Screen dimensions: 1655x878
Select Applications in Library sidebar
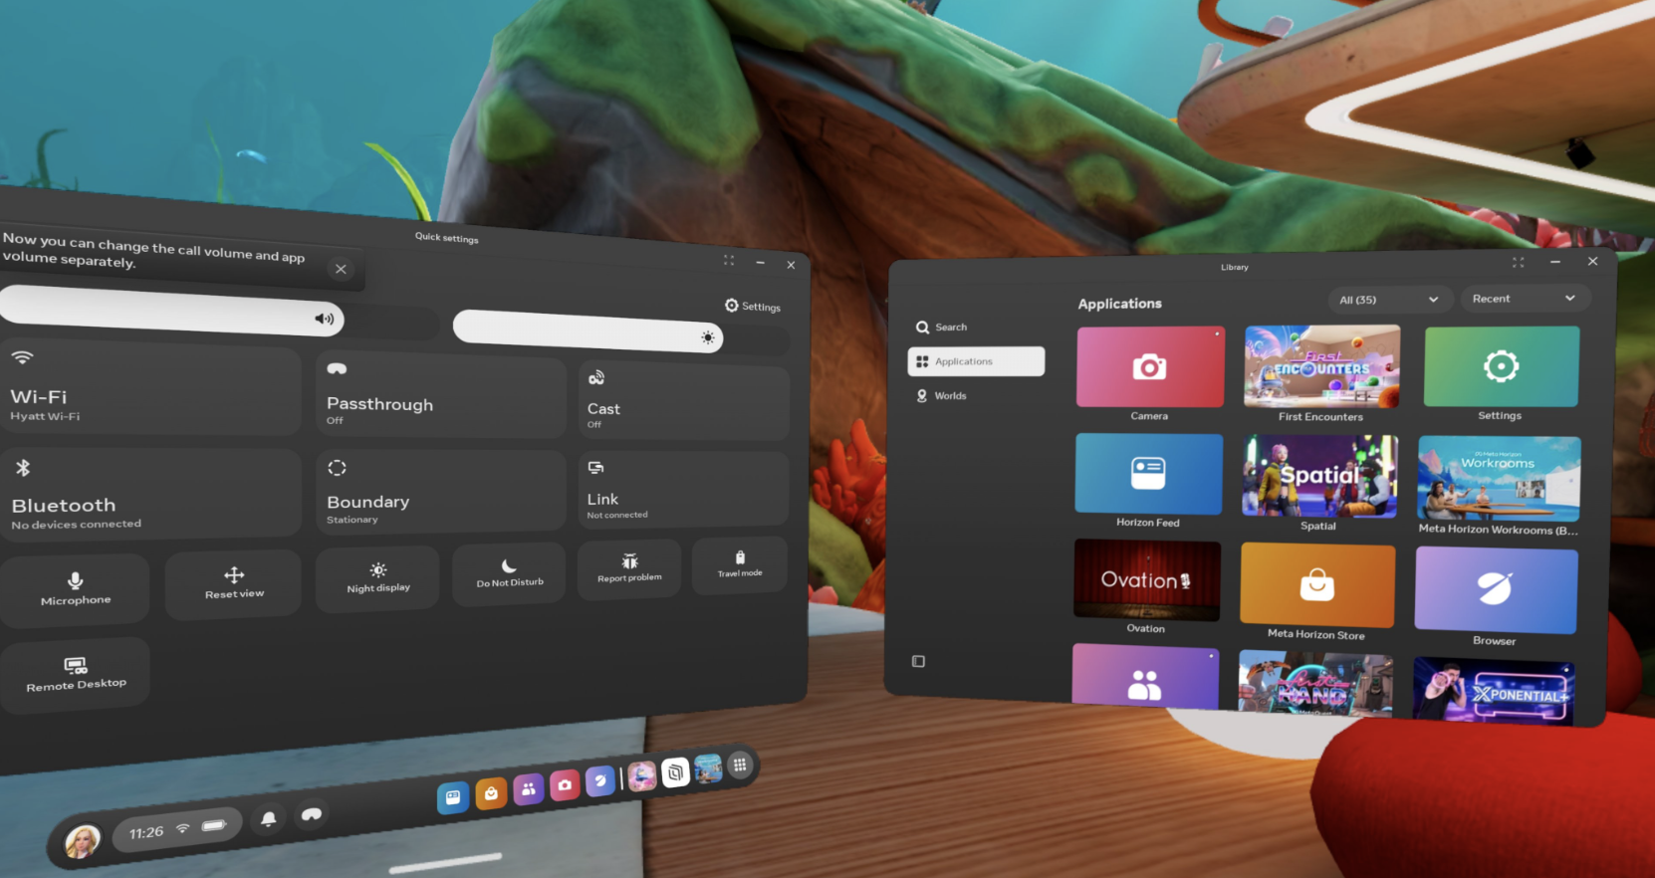point(975,361)
